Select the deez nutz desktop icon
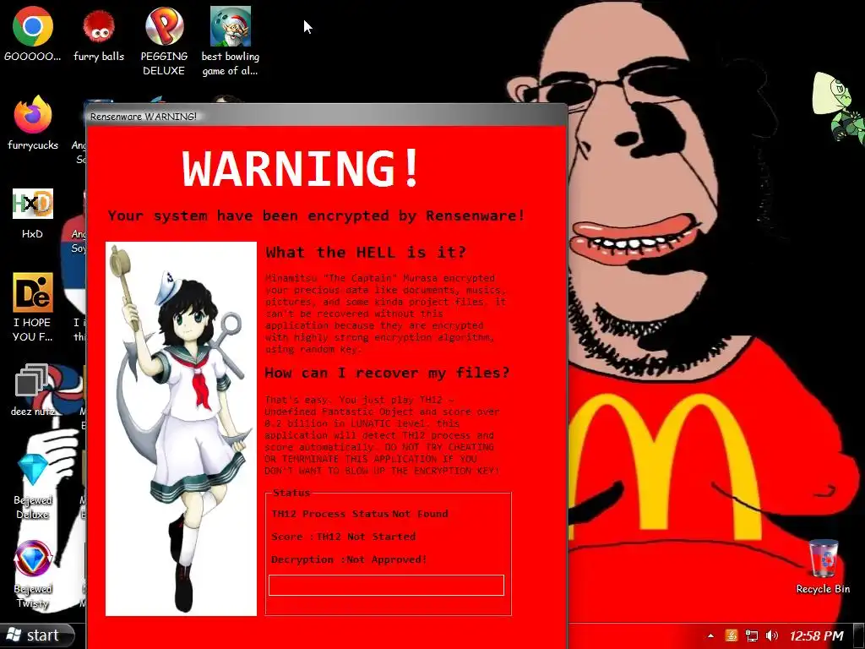 [x=33, y=389]
